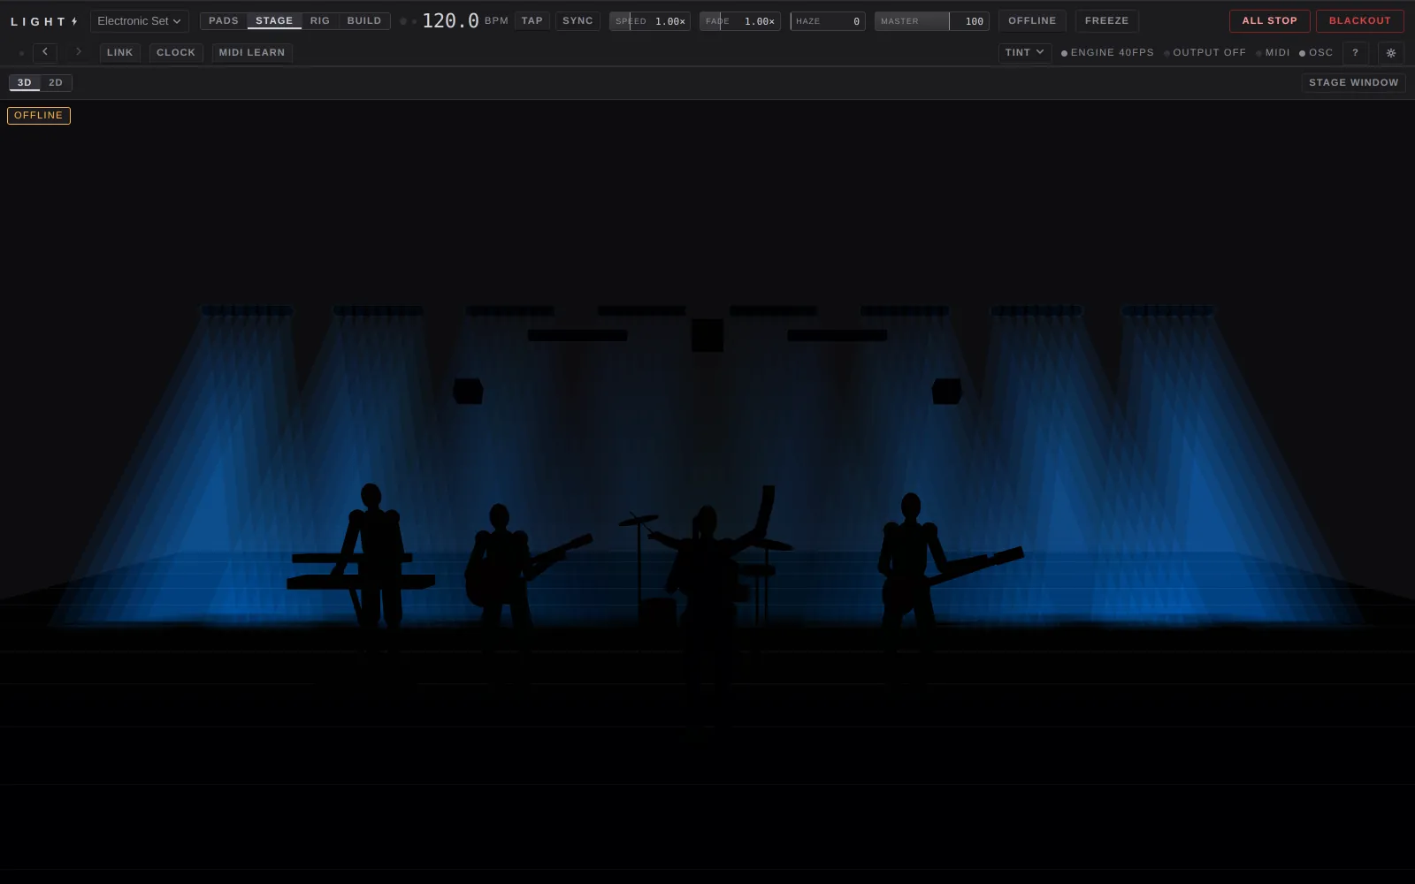Select the STAGE tab
Viewport: 1415px width, 884px height.
[274, 21]
